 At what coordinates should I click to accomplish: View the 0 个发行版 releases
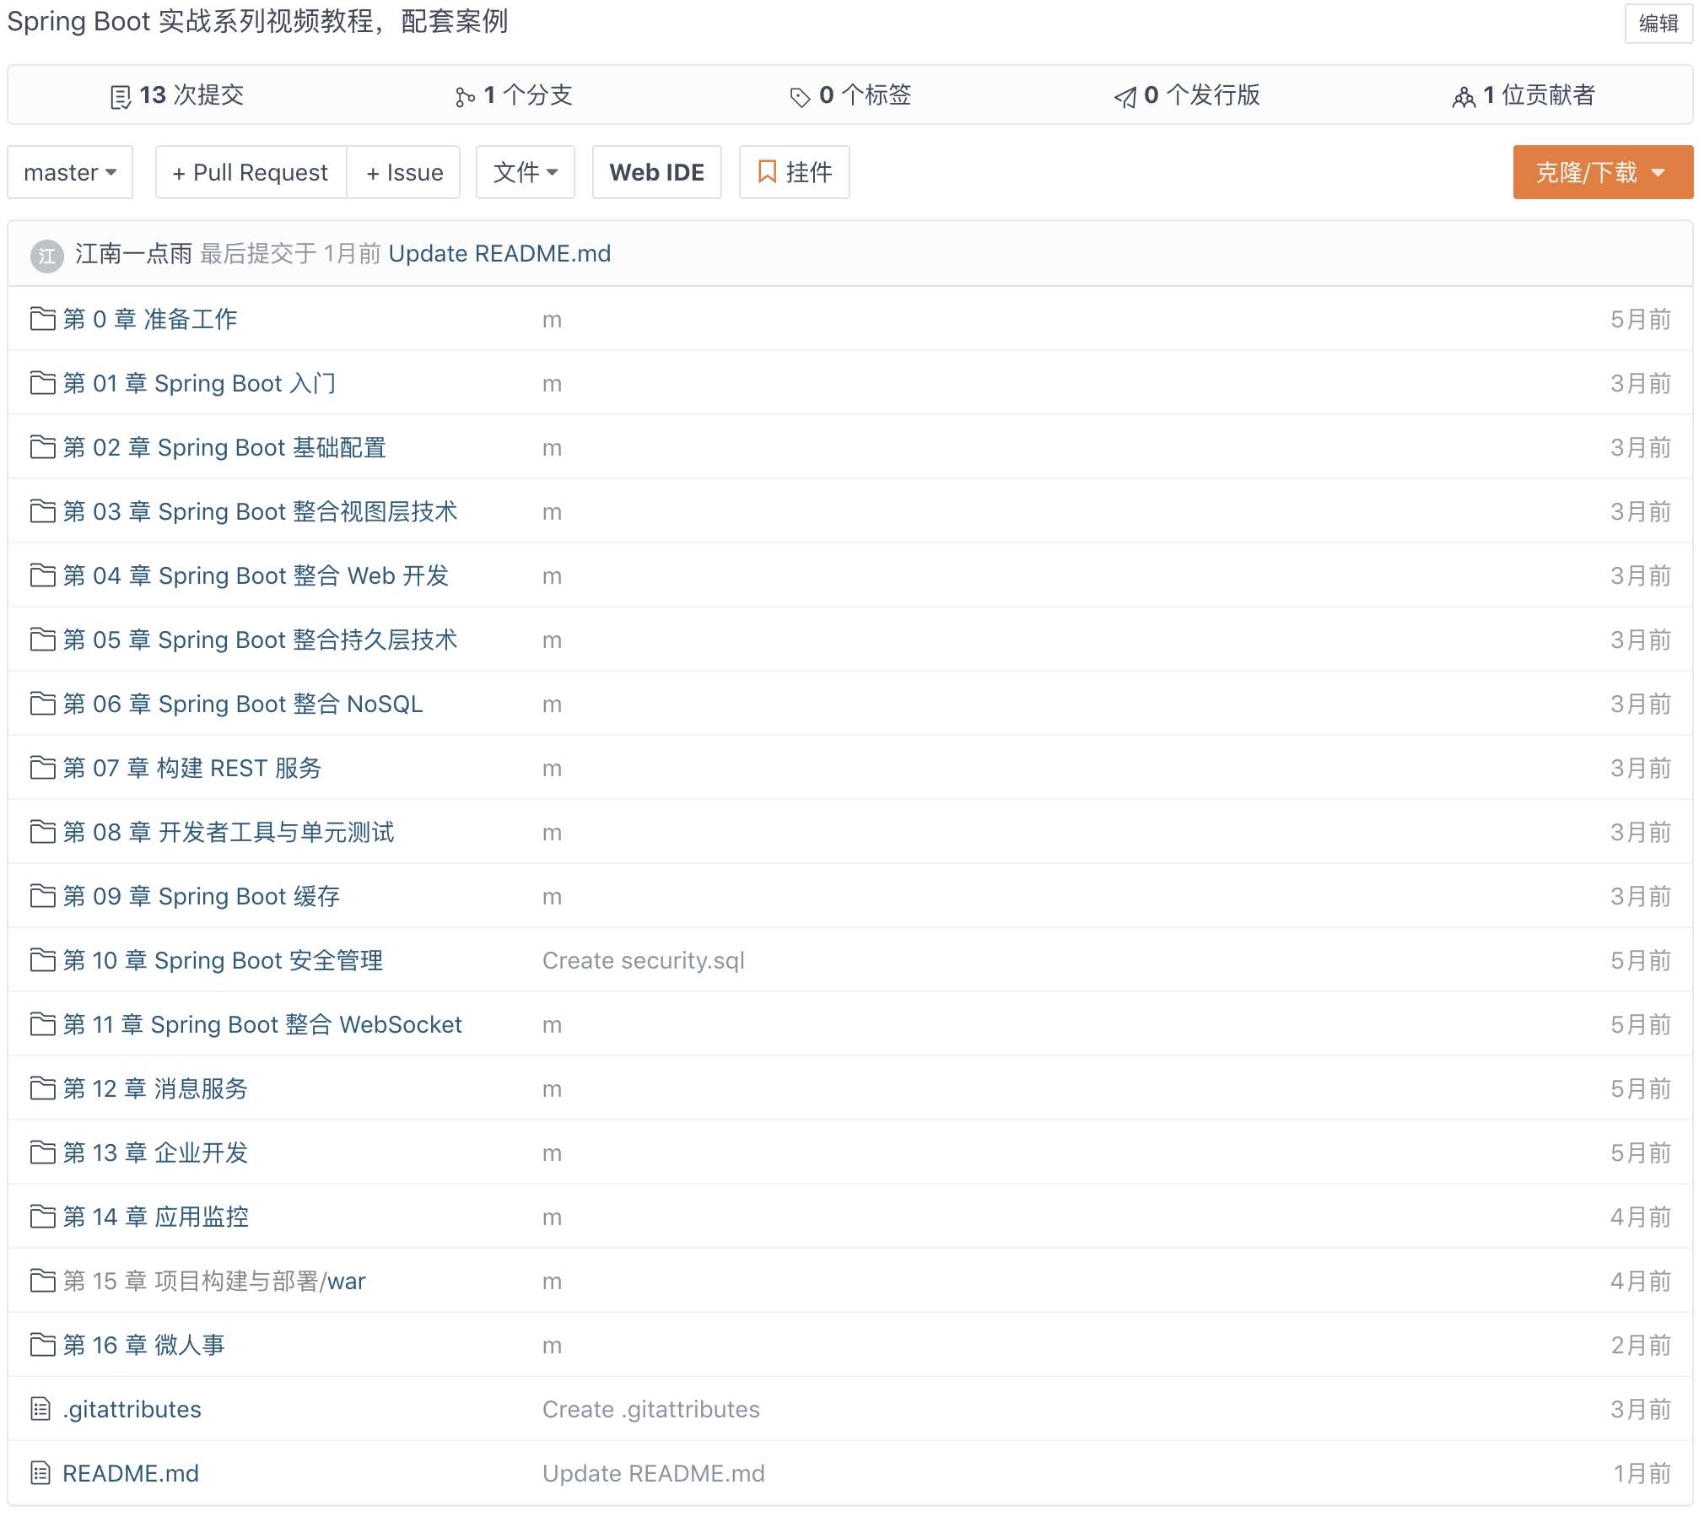(x=1188, y=95)
